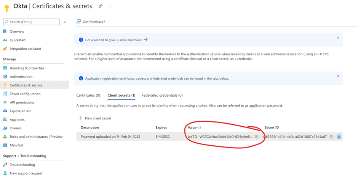358x187 pixels.
Task: Select the 8/4/2022 expiry cell
Action: click(x=163, y=137)
